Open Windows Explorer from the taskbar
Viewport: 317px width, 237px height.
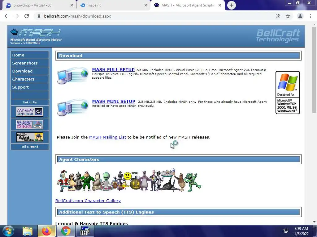tap(28, 231)
